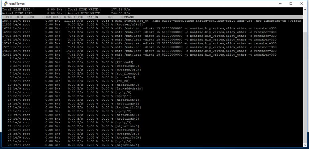Click the TID column header
The width and height of the screenshot is (309, 149).
9,17
